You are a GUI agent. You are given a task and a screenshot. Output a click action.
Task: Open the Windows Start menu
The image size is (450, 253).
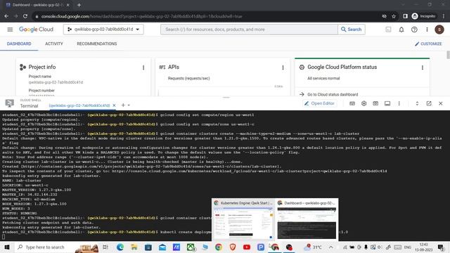click(x=7, y=247)
